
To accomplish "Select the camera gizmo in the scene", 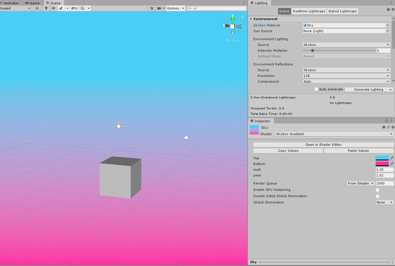I will [186, 138].
